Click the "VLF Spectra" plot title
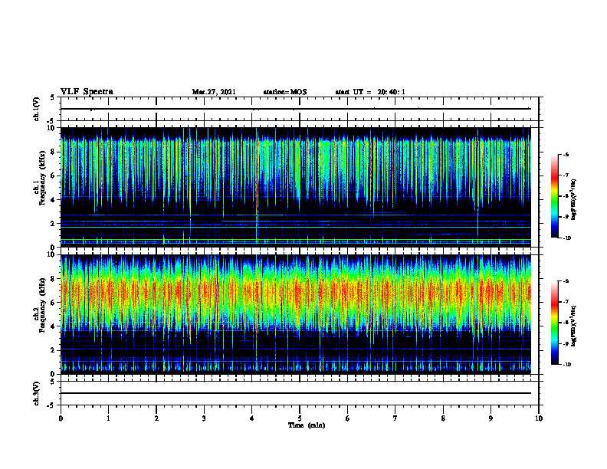This screenshot has height=469, width=607. point(87,92)
